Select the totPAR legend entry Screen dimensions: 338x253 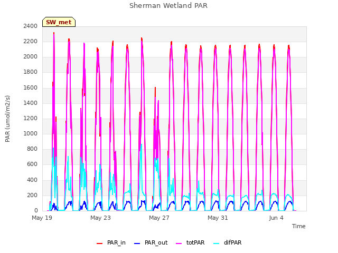click(190, 242)
